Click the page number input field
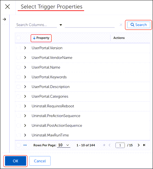The height and width of the screenshot is (169, 153). pos(120,145)
